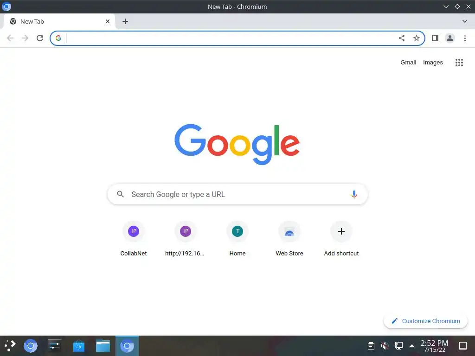Click the Google G icon in address bar
The image size is (475, 356).
click(58, 38)
